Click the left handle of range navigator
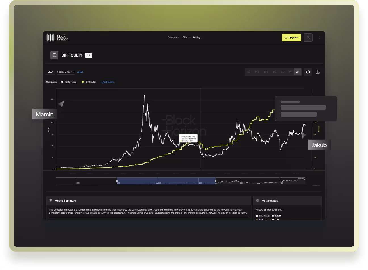368x270 pixels. click(x=117, y=181)
